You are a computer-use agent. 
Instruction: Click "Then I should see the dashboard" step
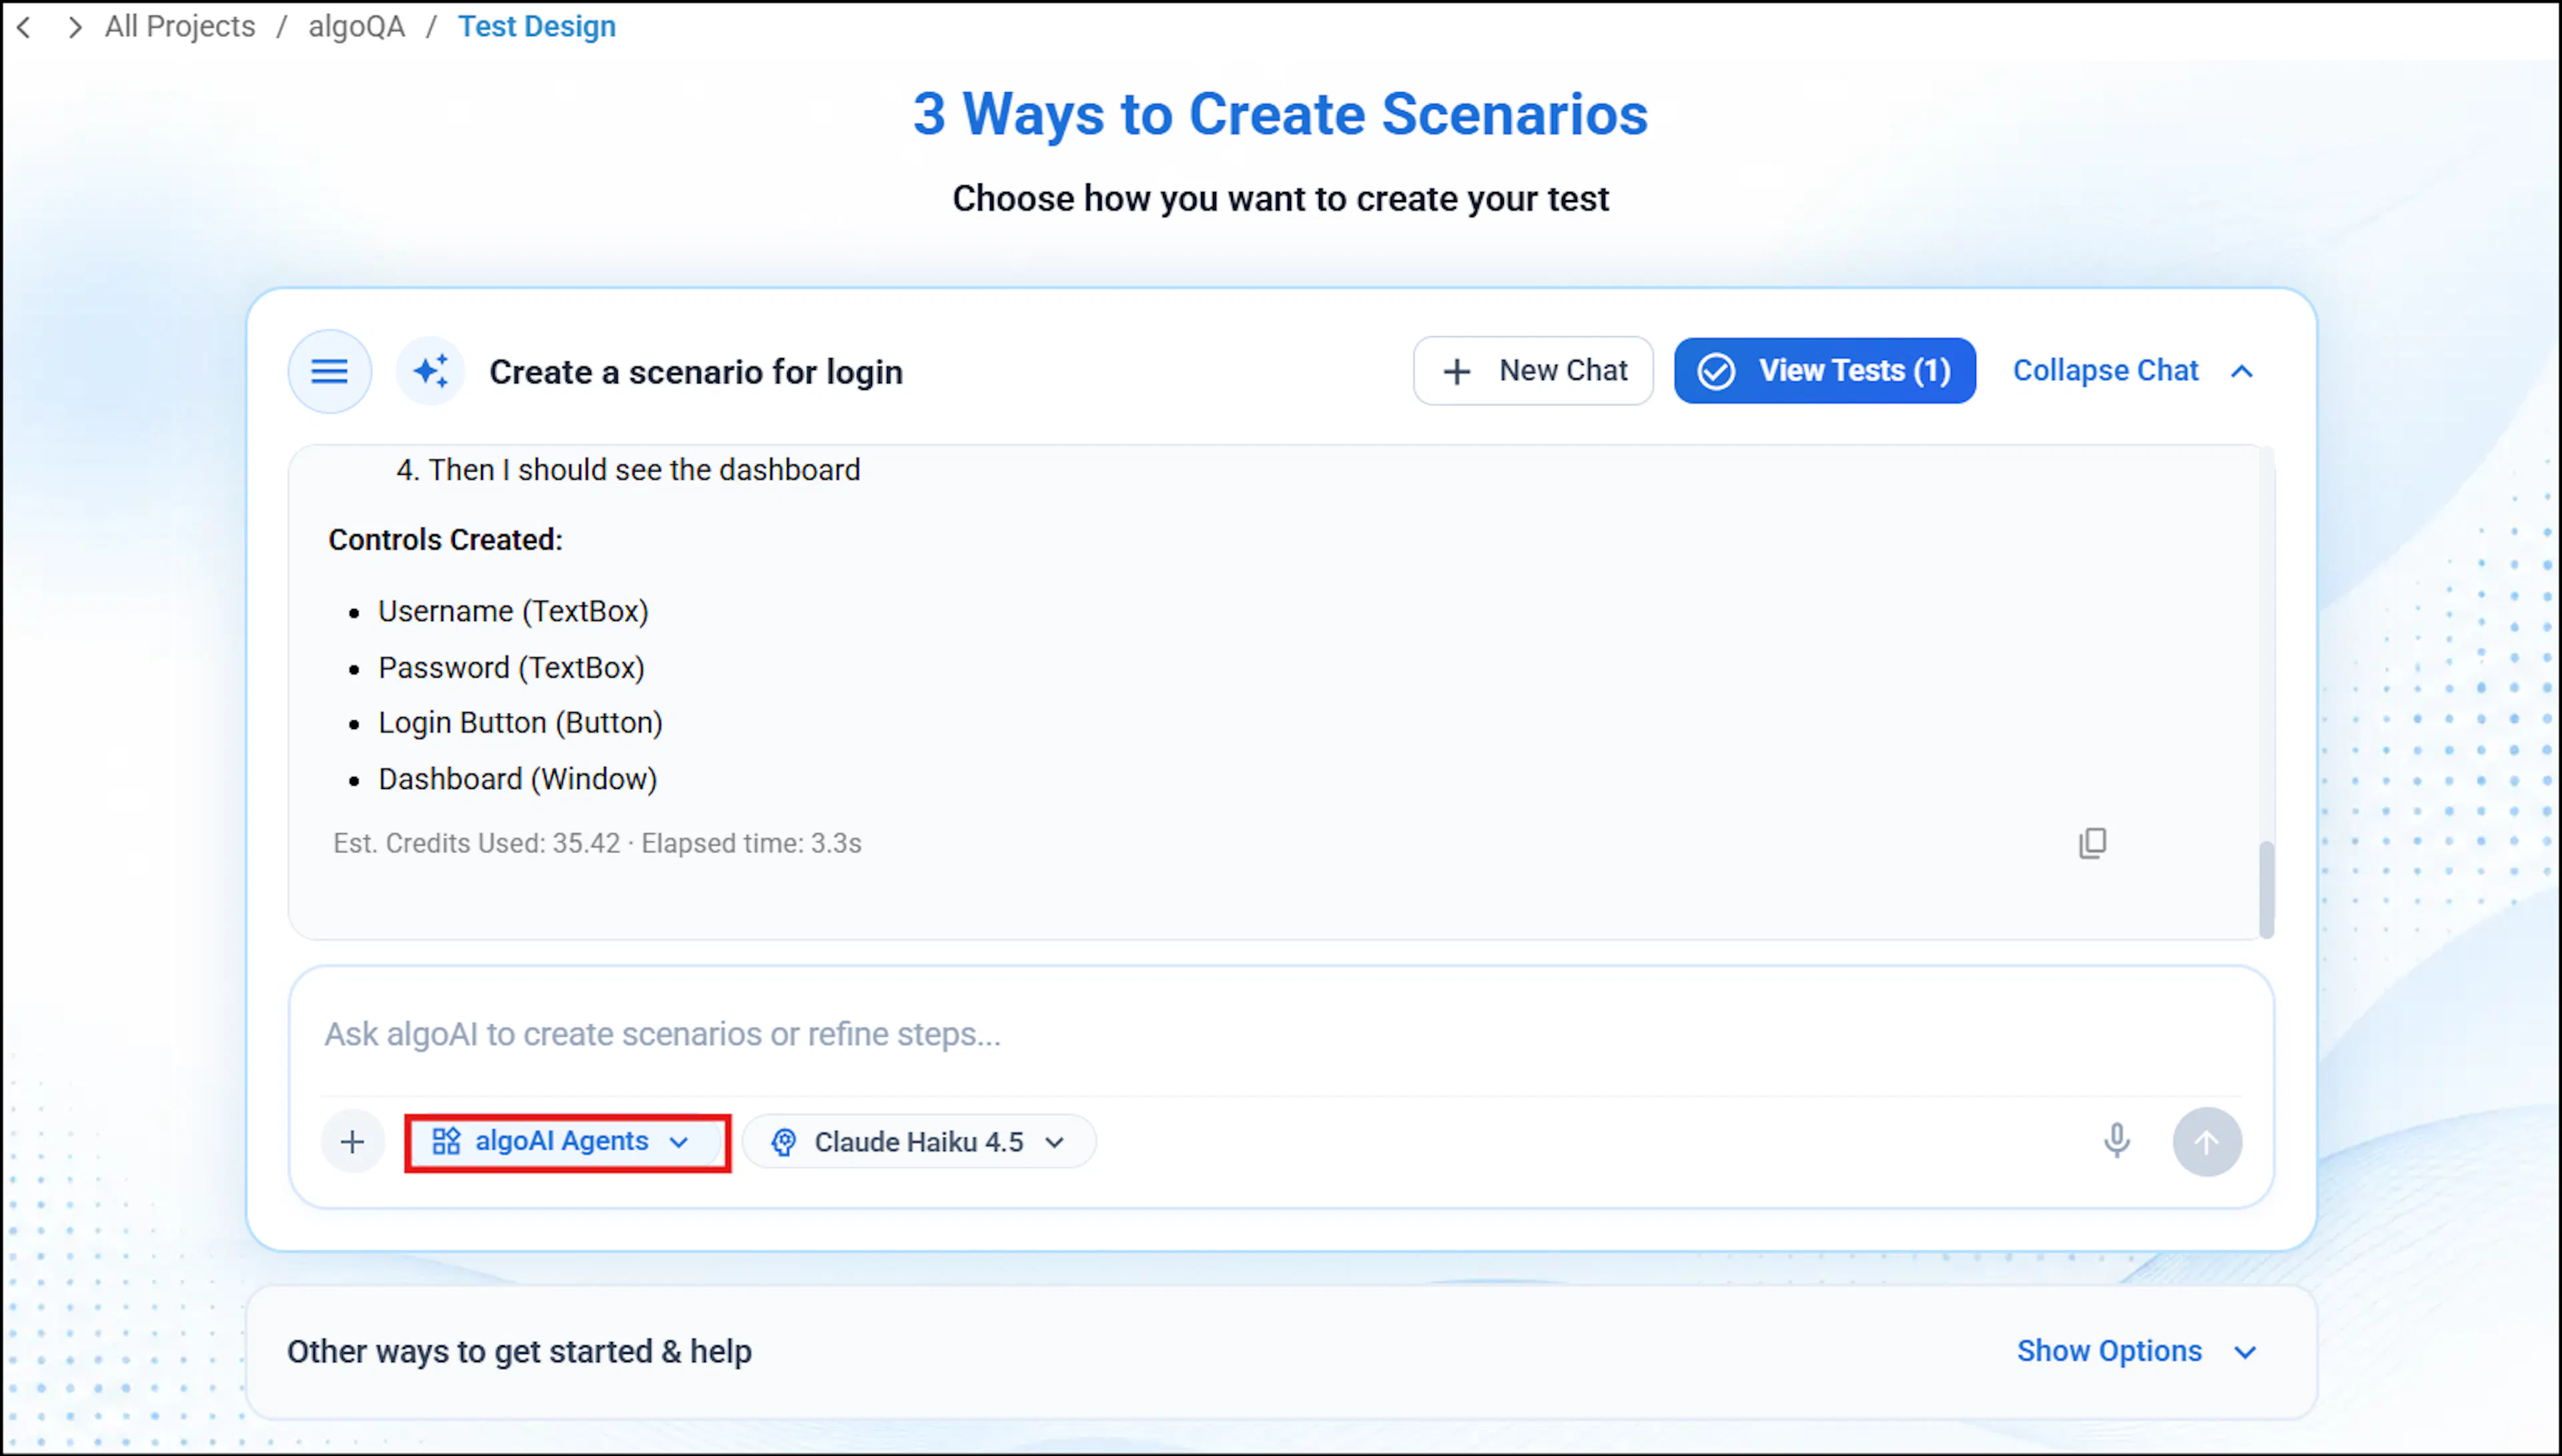tap(645, 470)
